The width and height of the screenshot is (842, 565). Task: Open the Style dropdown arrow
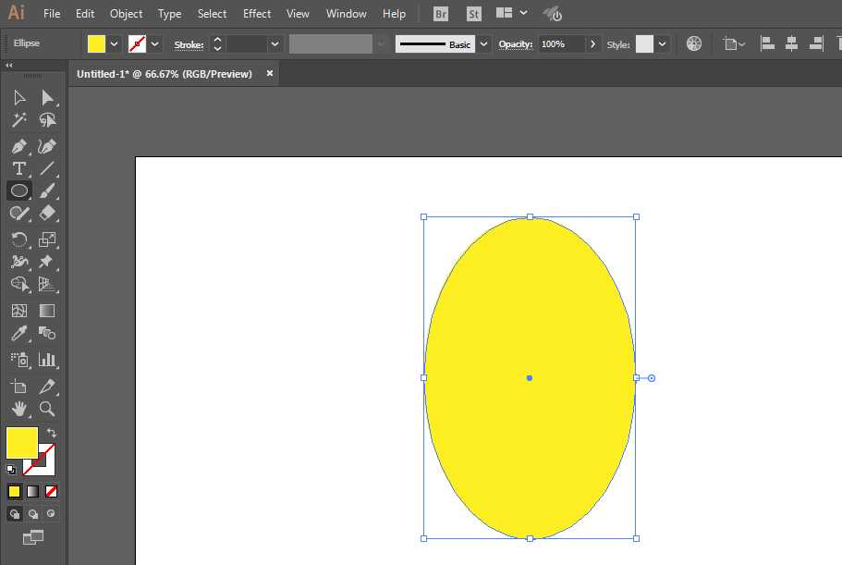tap(663, 44)
